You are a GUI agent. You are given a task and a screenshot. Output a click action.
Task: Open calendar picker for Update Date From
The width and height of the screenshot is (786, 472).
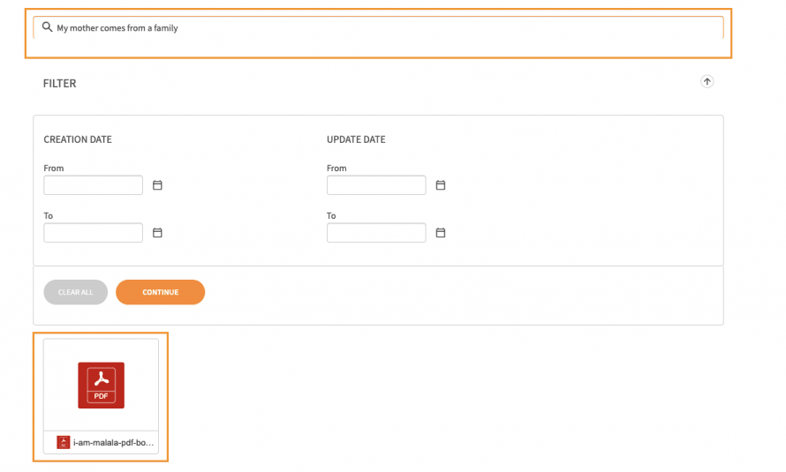441,185
